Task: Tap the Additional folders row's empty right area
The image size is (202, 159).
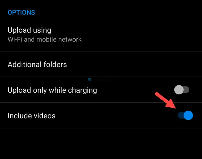Action: point(134,64)
